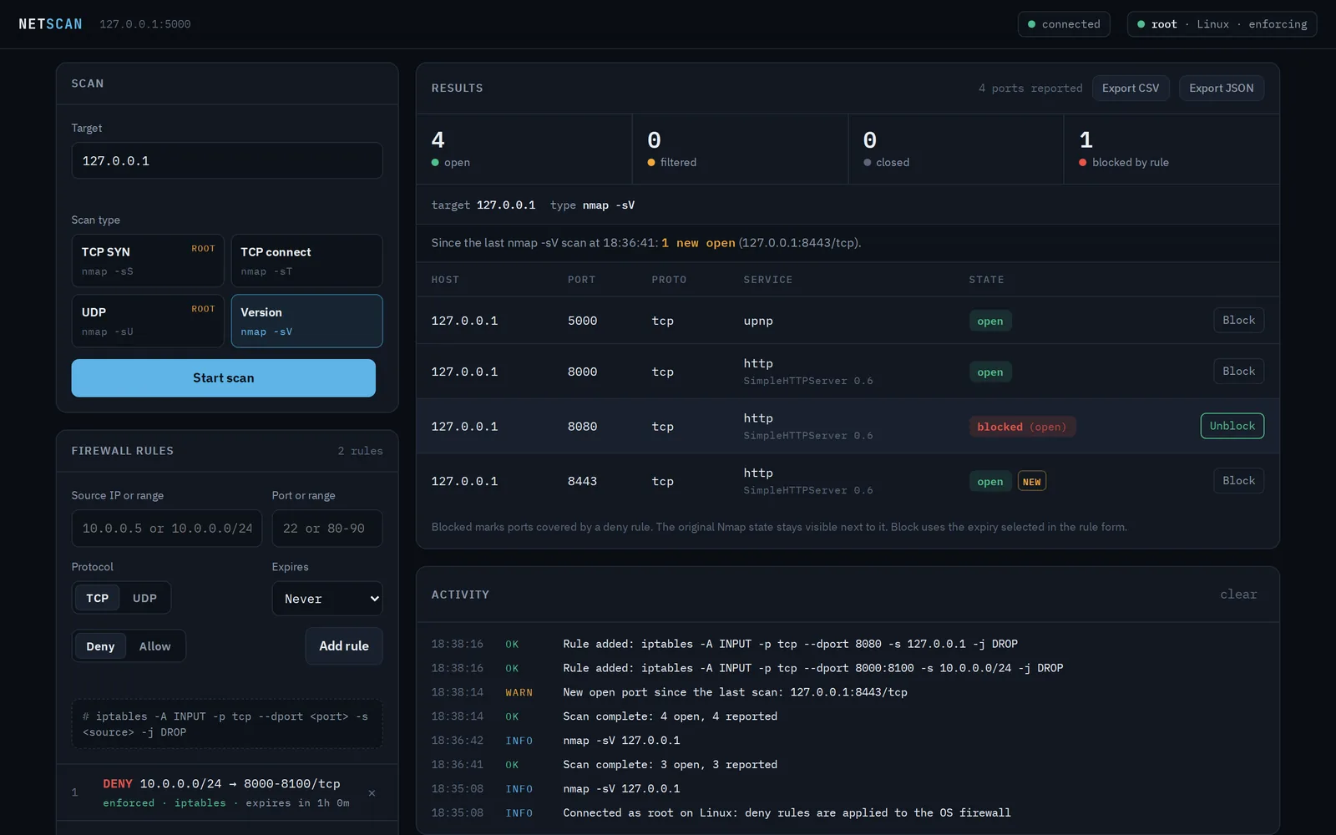Select the blocked by rule stat

(x=1172, y=149)
